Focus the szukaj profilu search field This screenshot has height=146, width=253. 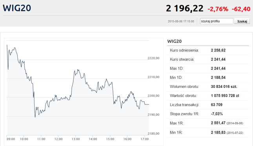(x=217, y=21)
